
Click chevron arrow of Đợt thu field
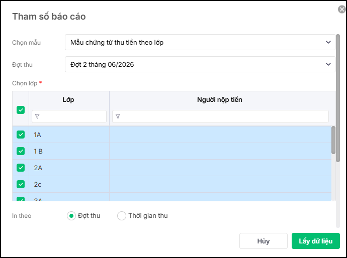(328, 65)
